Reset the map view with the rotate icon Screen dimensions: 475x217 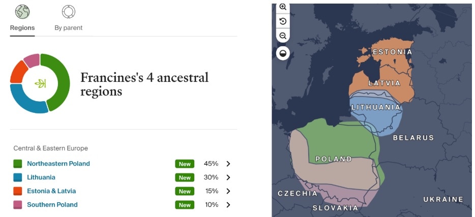click(x=283, y=21)
